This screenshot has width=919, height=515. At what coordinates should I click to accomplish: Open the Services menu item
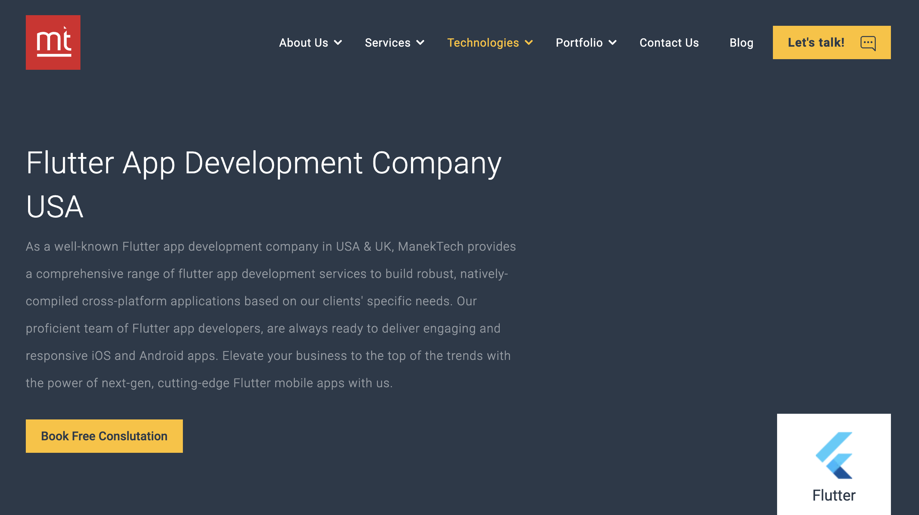(x=387, y=42)
